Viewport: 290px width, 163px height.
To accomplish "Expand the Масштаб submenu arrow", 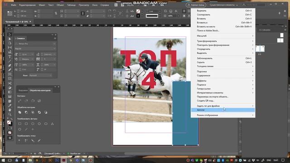I will click(x=253, y=36).
